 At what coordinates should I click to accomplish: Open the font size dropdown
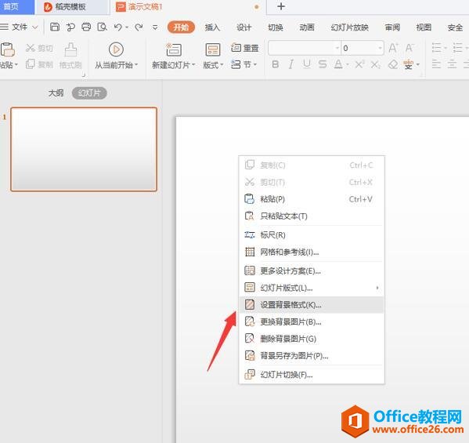(380, 48)
